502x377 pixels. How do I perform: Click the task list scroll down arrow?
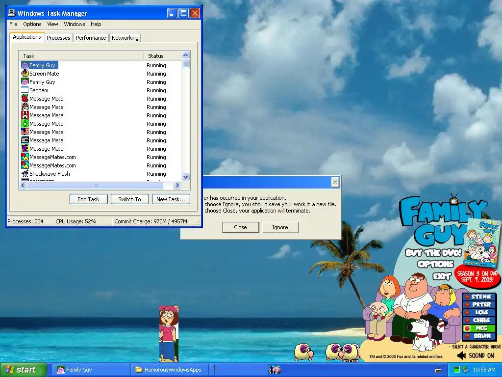(186, 177)
